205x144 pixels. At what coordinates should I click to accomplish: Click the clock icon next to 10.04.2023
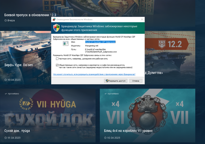[x=105, y=138]
